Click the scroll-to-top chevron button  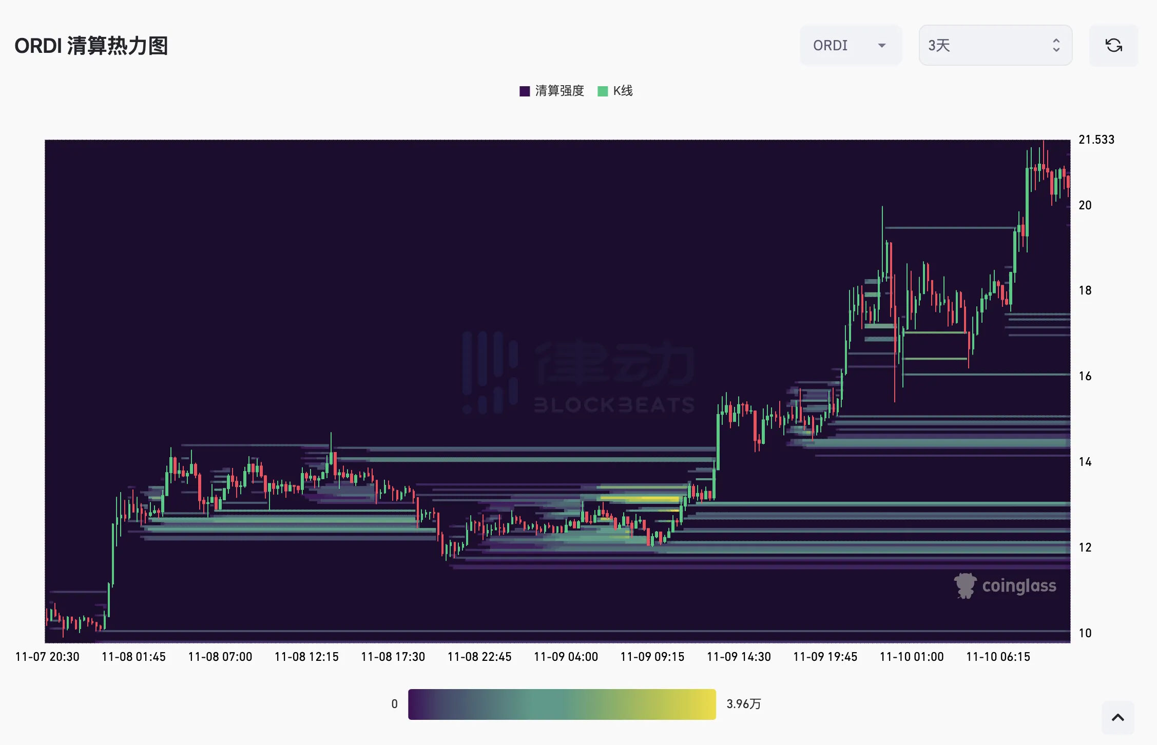[x=1117, y=717]
